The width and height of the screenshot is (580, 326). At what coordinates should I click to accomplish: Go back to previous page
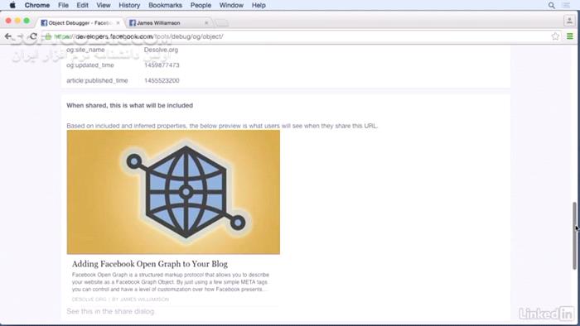[x=8, y=36]
